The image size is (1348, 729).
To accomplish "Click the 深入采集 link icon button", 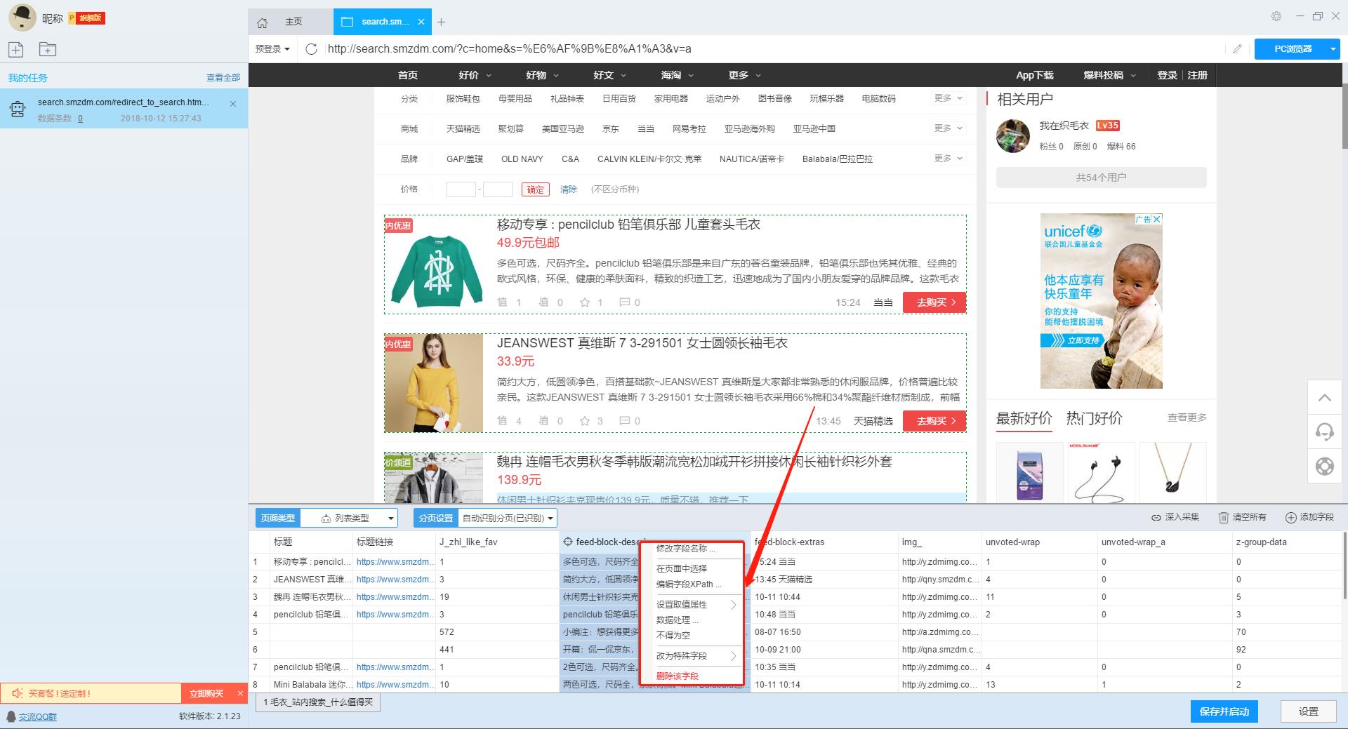I will (1175, 517).
